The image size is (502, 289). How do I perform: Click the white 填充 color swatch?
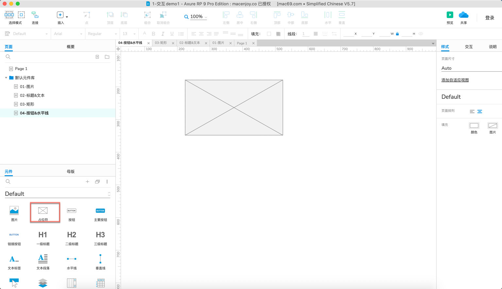pyautogui.click(x=269, y=34)
